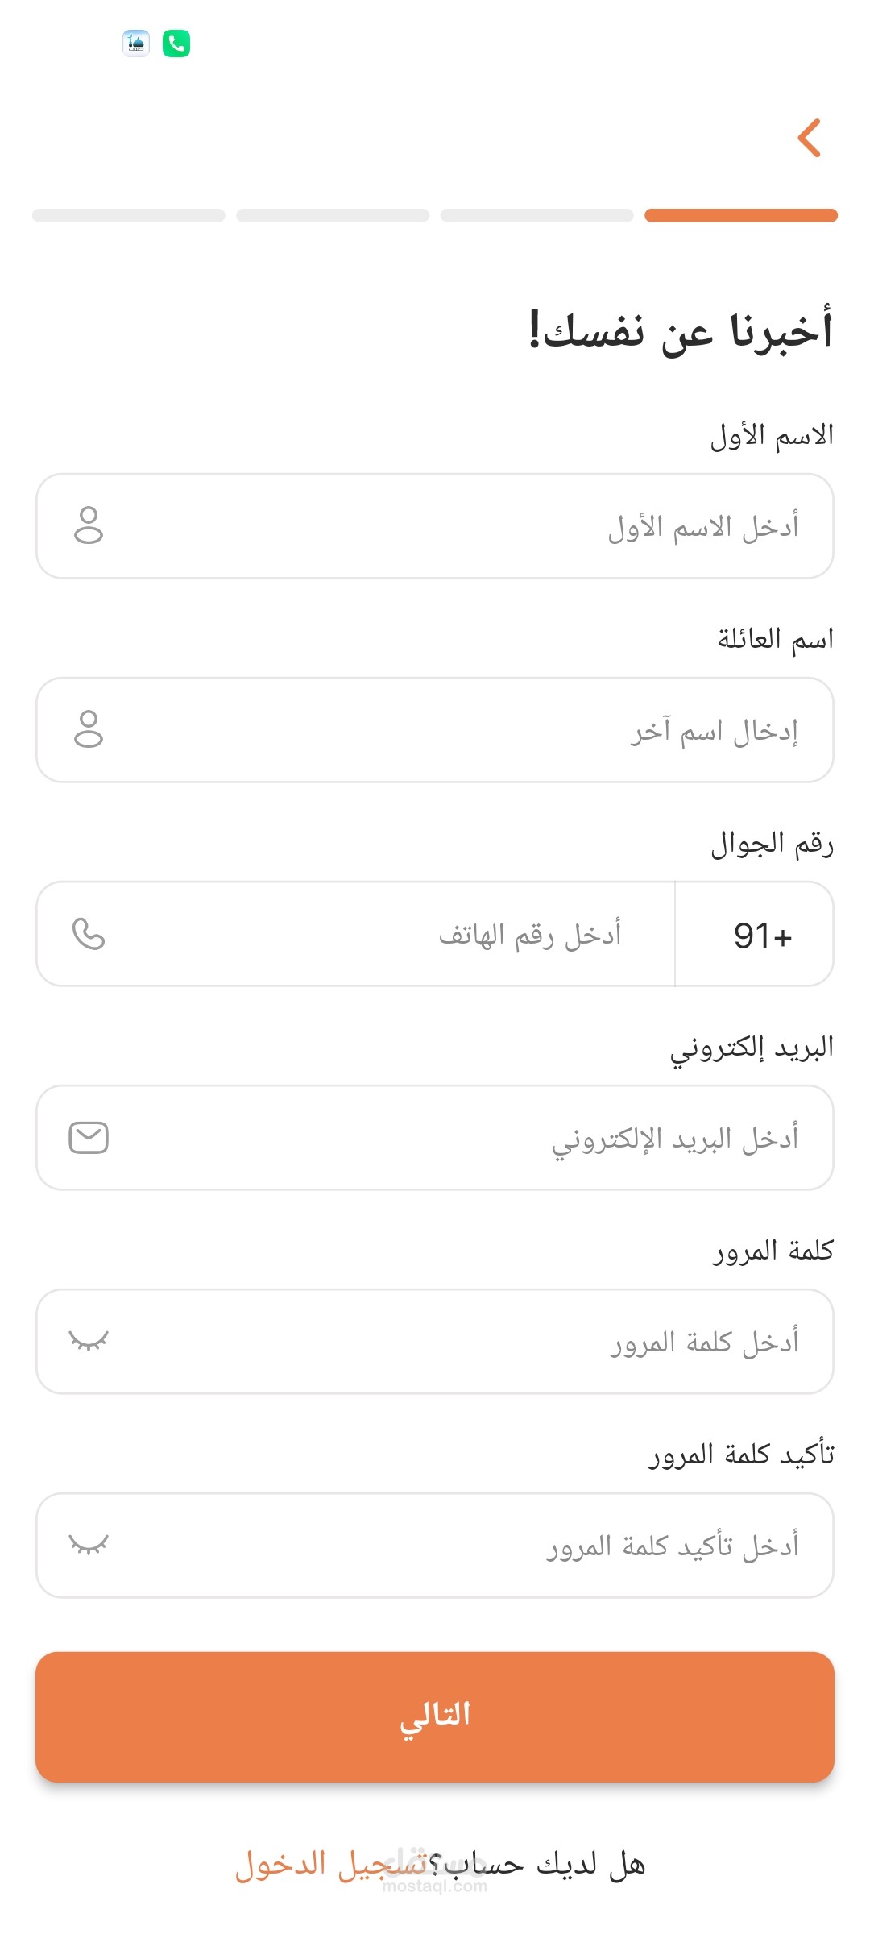The image size is (870, 1934).
Task: Focus the أدخل الاسم الأول input field
Action: pyautogui.click(x=451, y=526)
